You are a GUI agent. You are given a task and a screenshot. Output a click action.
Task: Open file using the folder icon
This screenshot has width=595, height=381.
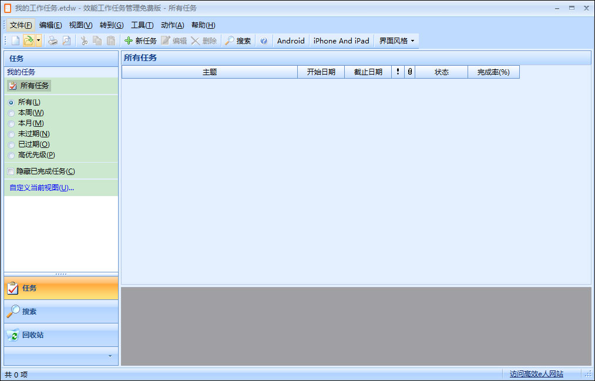tap(28, 41)
